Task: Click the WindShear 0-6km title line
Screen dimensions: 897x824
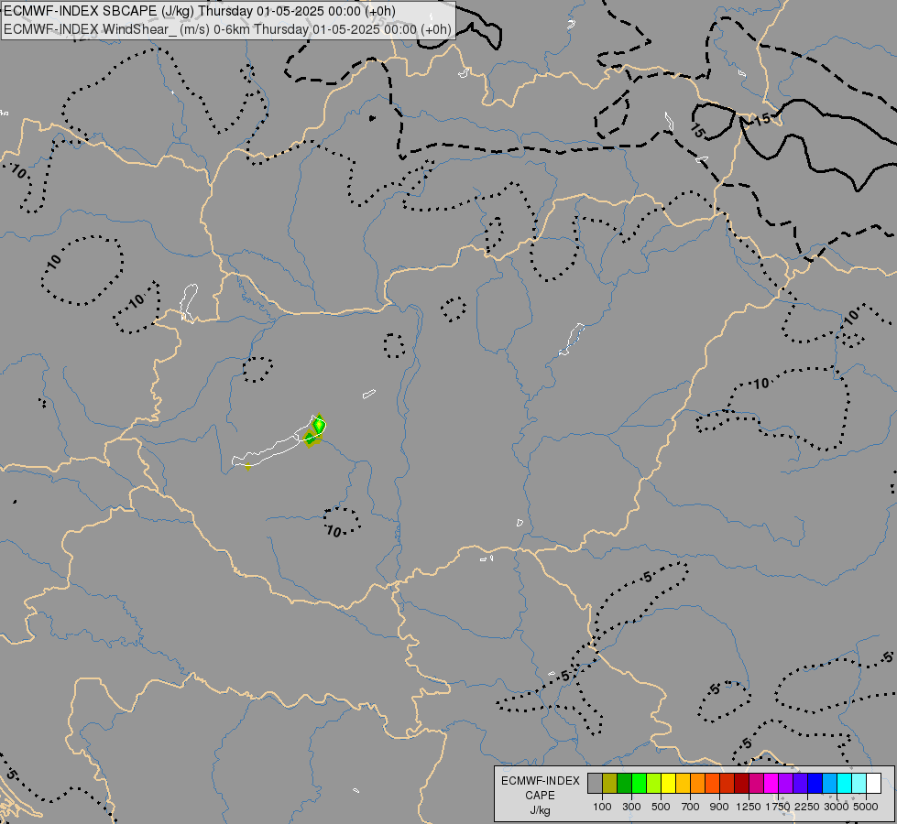Action: click(x=227, y=29)
